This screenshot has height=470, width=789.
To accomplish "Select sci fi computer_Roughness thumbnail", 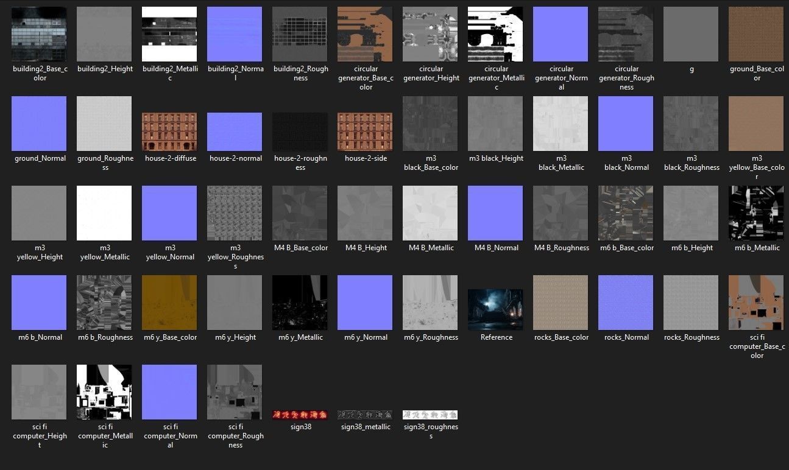I will (x=235, y=392).
